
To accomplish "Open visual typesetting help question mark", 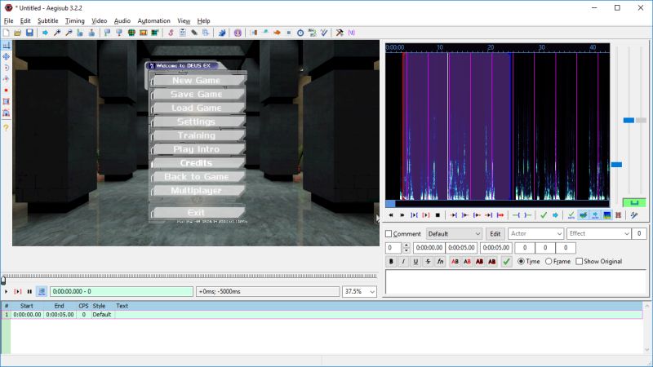I will tap(7, 128).
